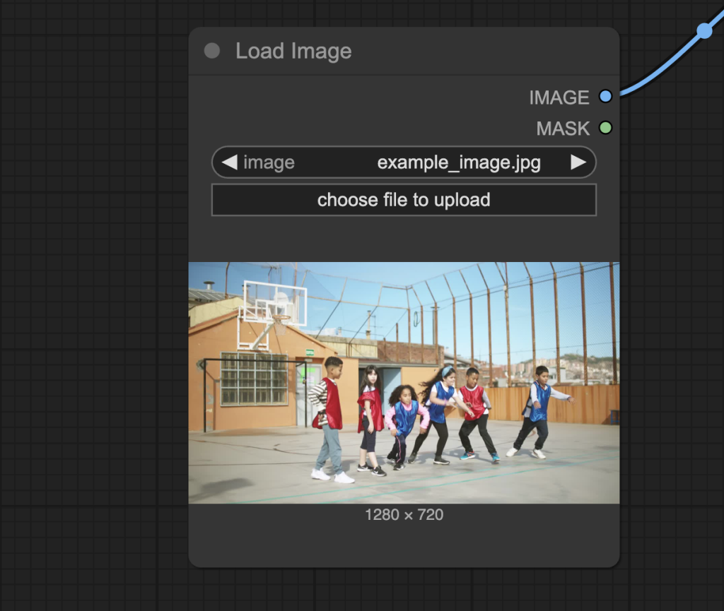The image size is (724, 611).
Task: Select previous image with left arrow
Action: click(x=228, y=162)
